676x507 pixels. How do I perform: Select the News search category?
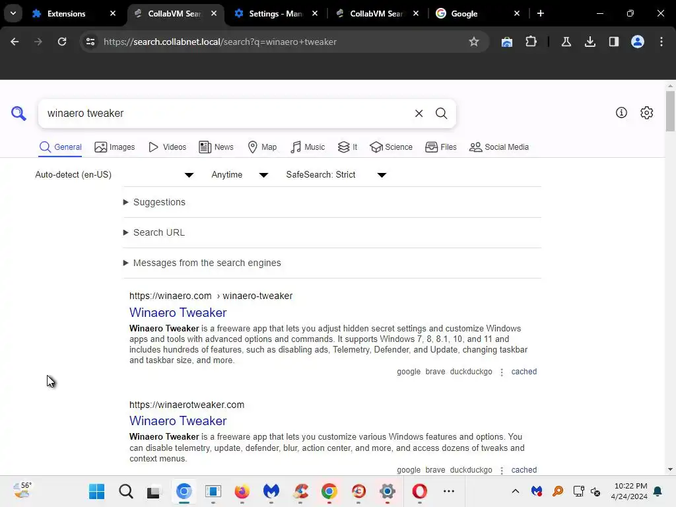pos(216,147)
